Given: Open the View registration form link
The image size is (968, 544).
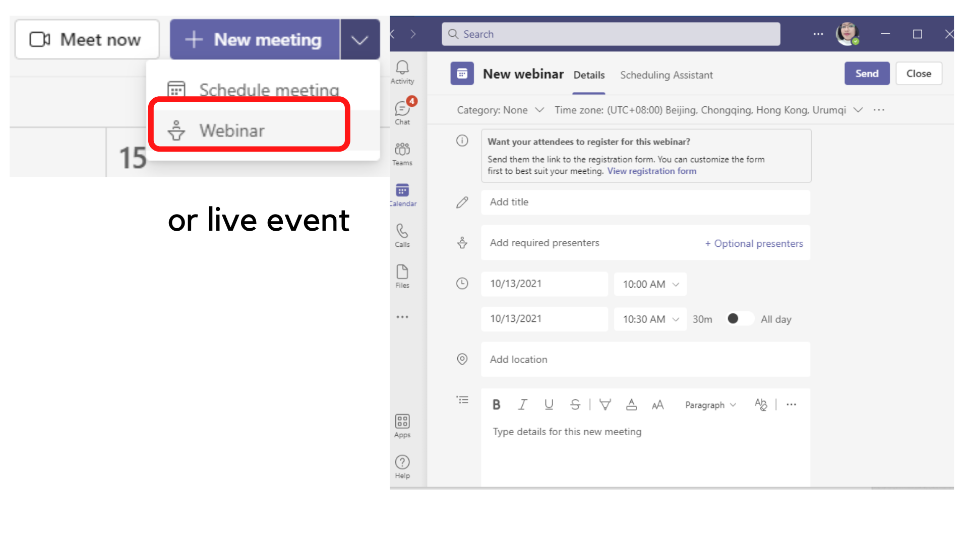Looking at the screenshot, I should pyautogui.click(x=651, y=171).
